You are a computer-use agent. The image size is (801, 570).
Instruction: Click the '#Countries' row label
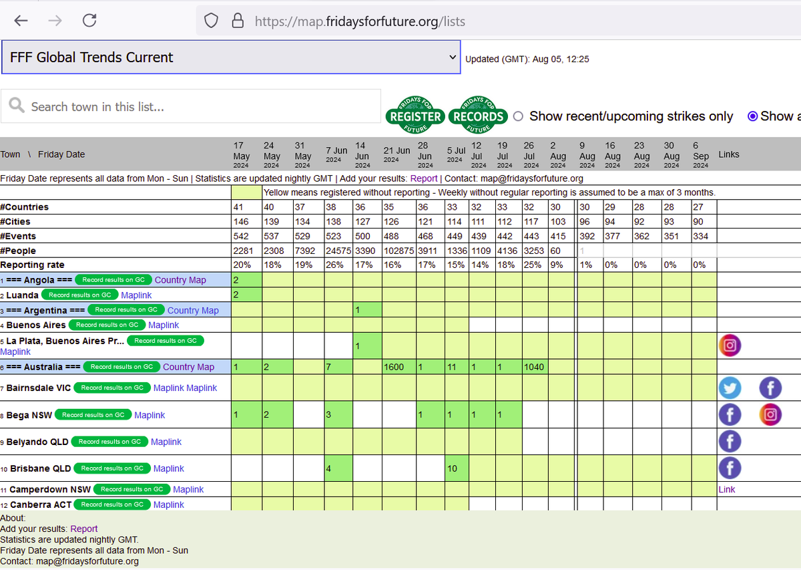(x=24, y=207)
